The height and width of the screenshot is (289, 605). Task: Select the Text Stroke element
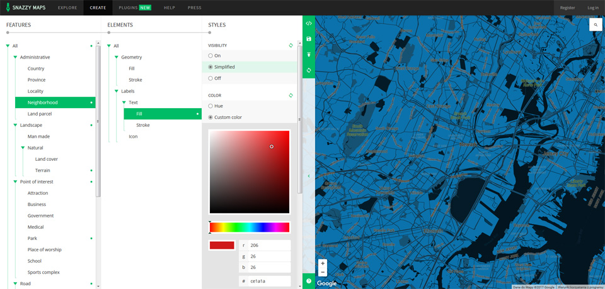(x=143, y=126)
